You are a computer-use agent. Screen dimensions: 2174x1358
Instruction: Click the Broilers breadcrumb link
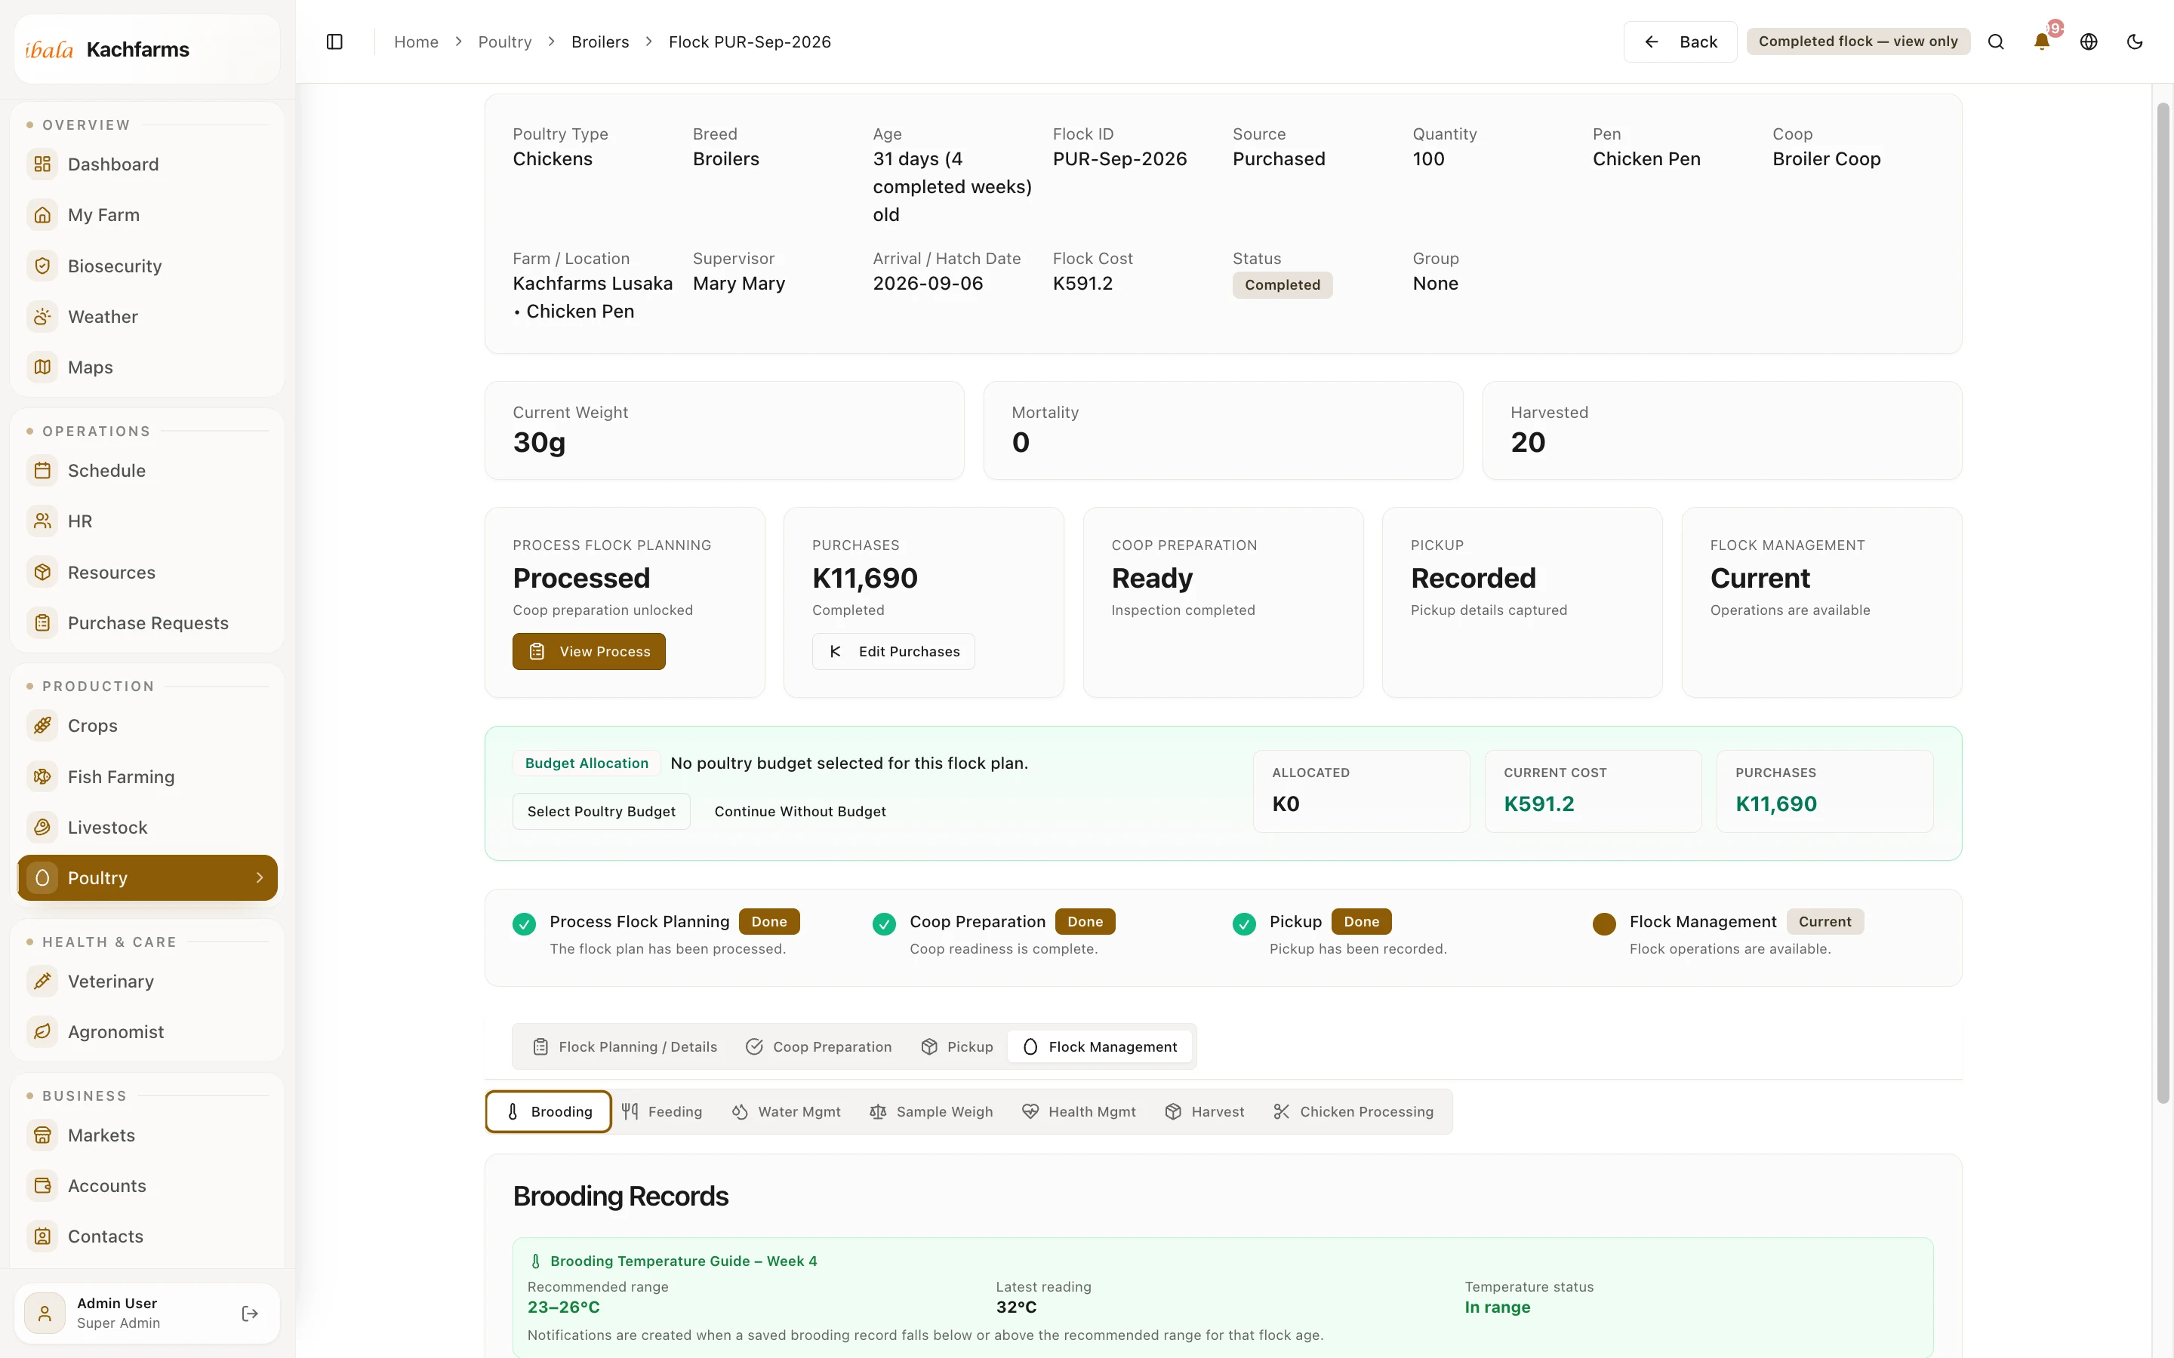600,42
